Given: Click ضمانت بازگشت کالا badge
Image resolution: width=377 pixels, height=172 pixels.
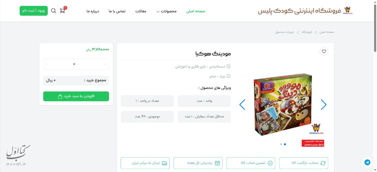Looking at the screenshot, I should [x=303, y=163].
